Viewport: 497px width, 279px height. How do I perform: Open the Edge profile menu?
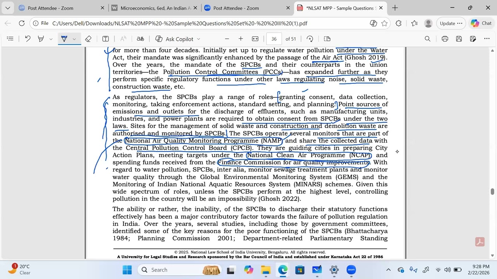[428, 23]
